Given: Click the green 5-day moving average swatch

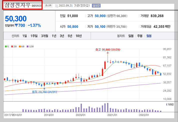Looking at the screenshot, I should 6,47.
